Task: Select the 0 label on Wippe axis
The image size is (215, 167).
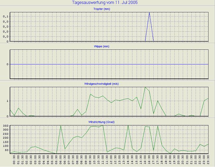Action: click(x=8, y=64)
